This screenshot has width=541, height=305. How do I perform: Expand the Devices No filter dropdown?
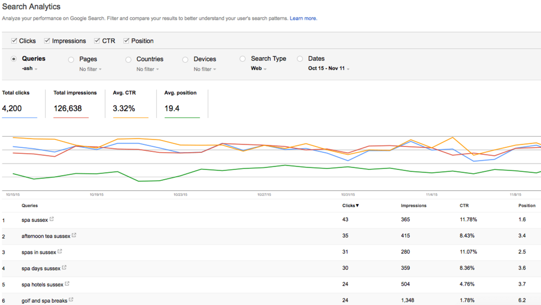click(205, 69)
